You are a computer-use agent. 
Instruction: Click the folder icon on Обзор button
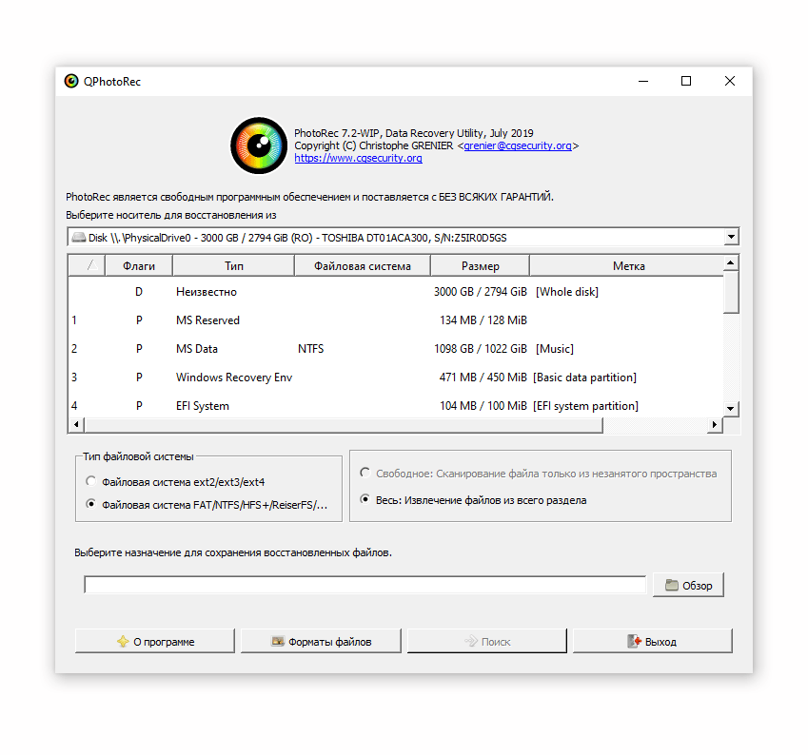pyautogui.click(x=672, y=585)
